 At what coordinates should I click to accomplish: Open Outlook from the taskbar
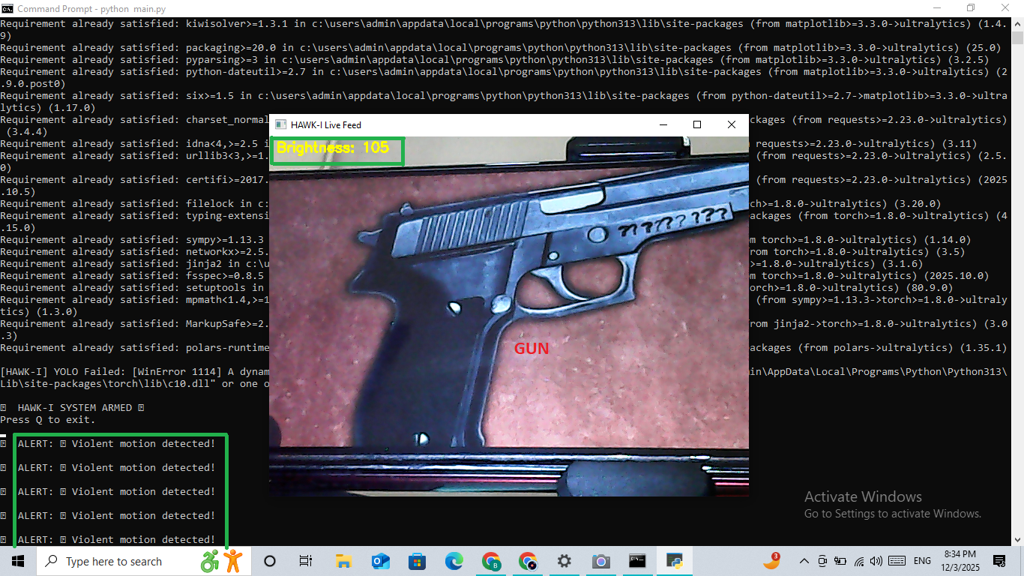pos(380,561)
